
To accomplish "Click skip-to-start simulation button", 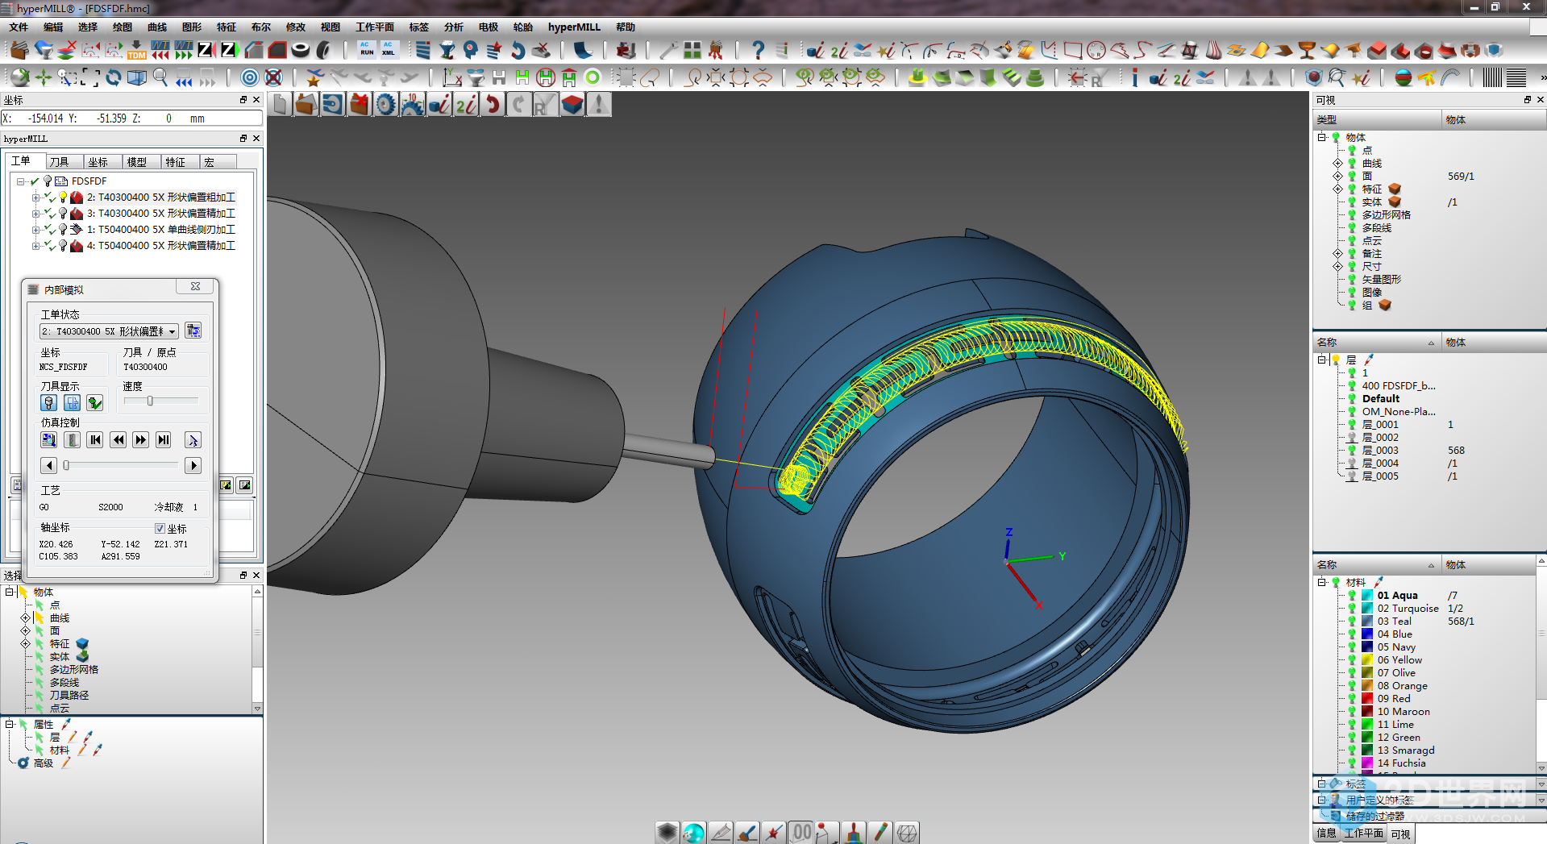I will point(95,440).
